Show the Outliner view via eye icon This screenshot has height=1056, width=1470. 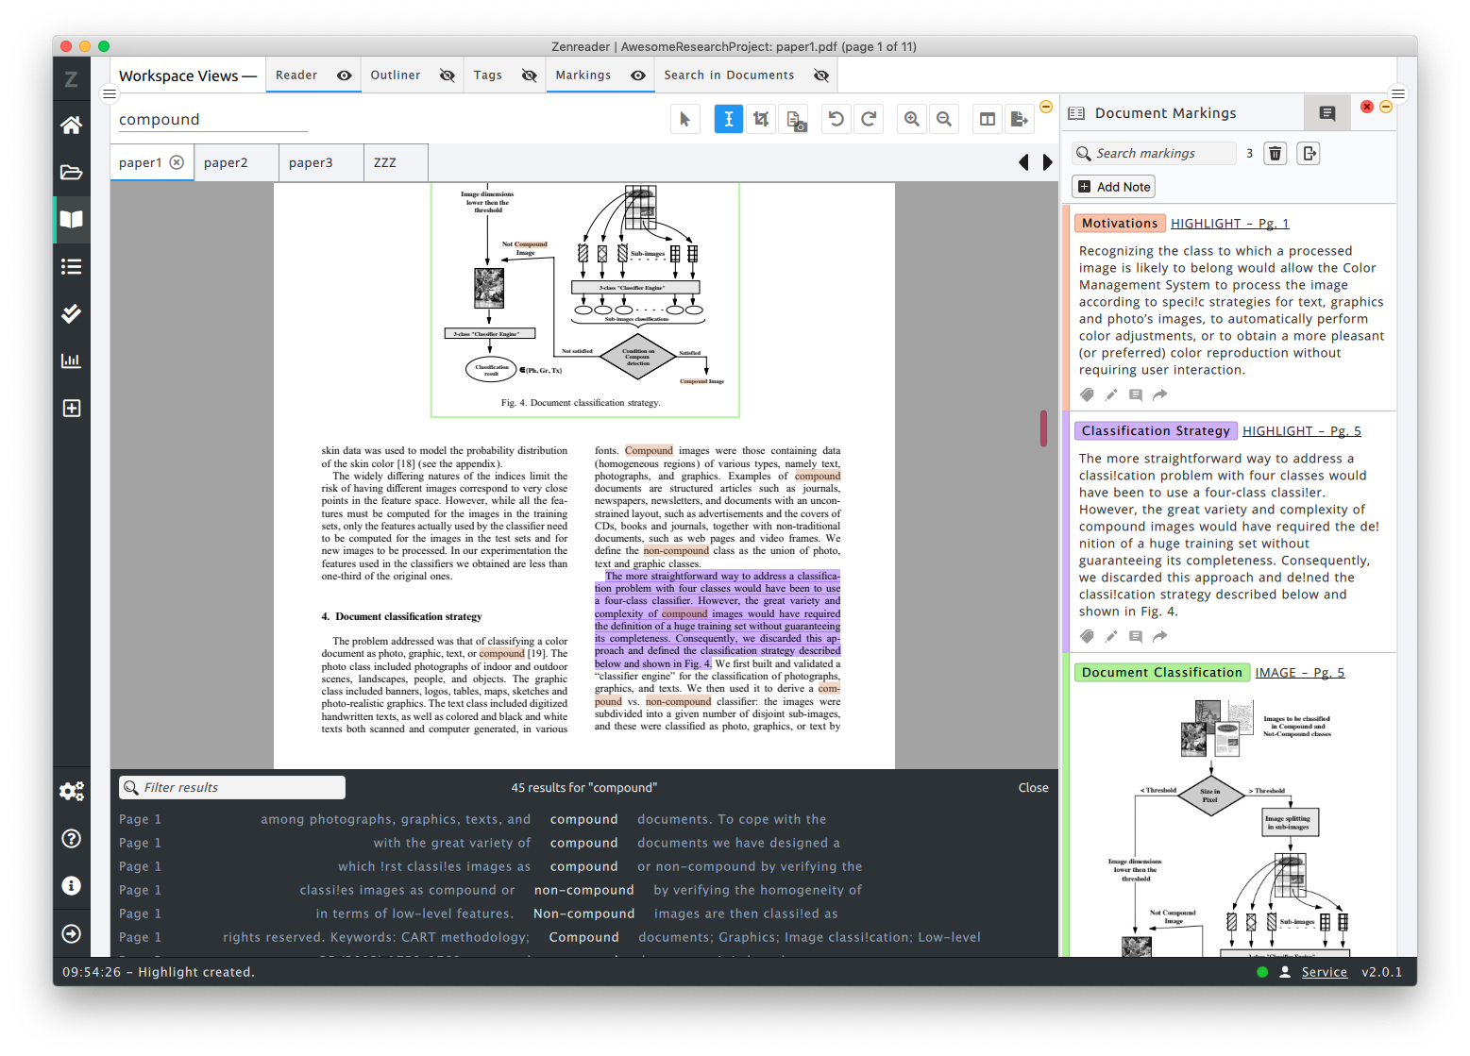pos(448,75)
